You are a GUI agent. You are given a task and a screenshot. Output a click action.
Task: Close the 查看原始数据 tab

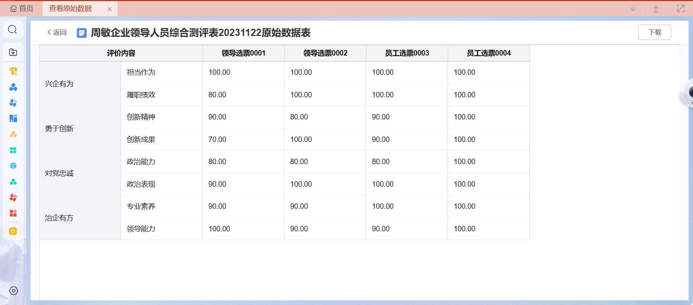point(109,9)
